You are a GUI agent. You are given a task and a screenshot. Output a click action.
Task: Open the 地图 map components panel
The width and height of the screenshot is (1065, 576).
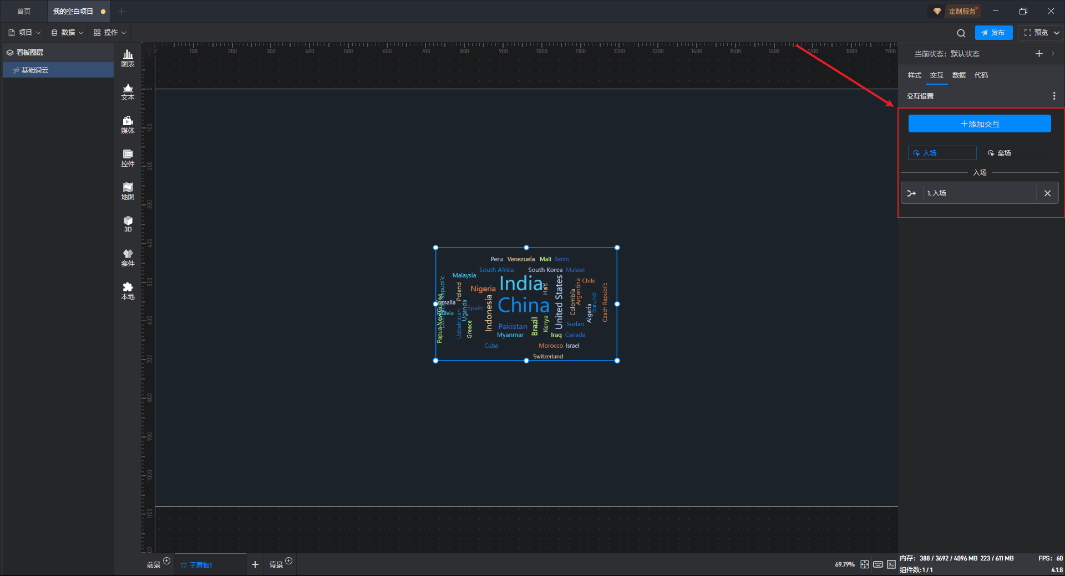tap(128, 191)
